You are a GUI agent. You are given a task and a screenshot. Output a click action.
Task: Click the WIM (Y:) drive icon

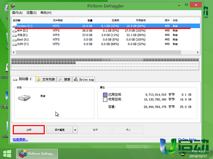point(15,45)
